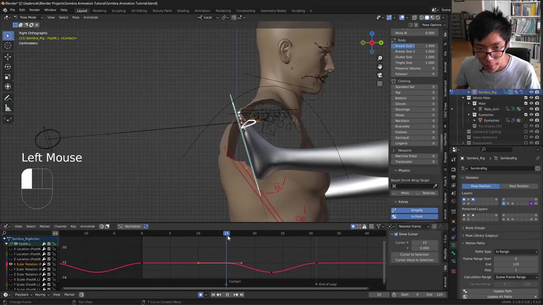Click the Rest Position button
This screenshot has width=543, height=305.
[519, 186]
